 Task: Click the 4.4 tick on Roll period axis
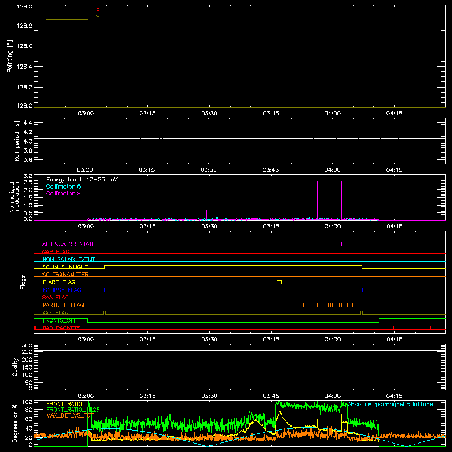28,123
